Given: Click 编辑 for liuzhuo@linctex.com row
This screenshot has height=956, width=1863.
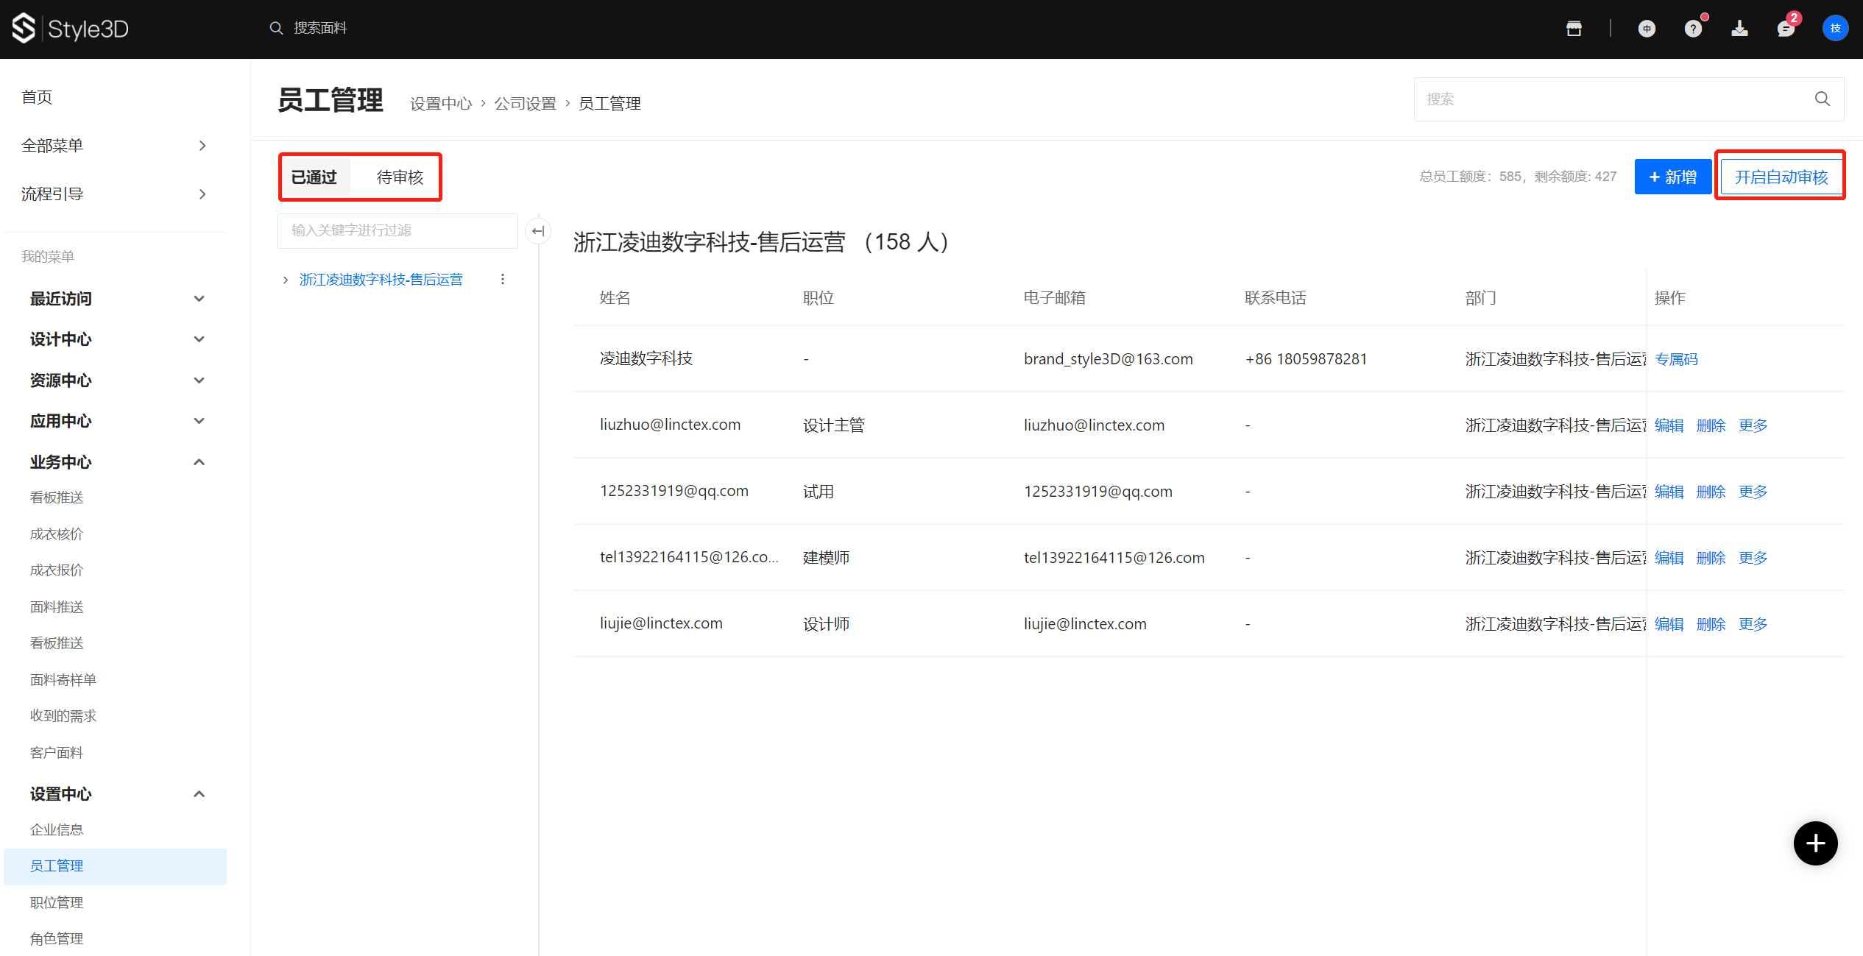Looking at the screenshot, I should click(1669, 425).
